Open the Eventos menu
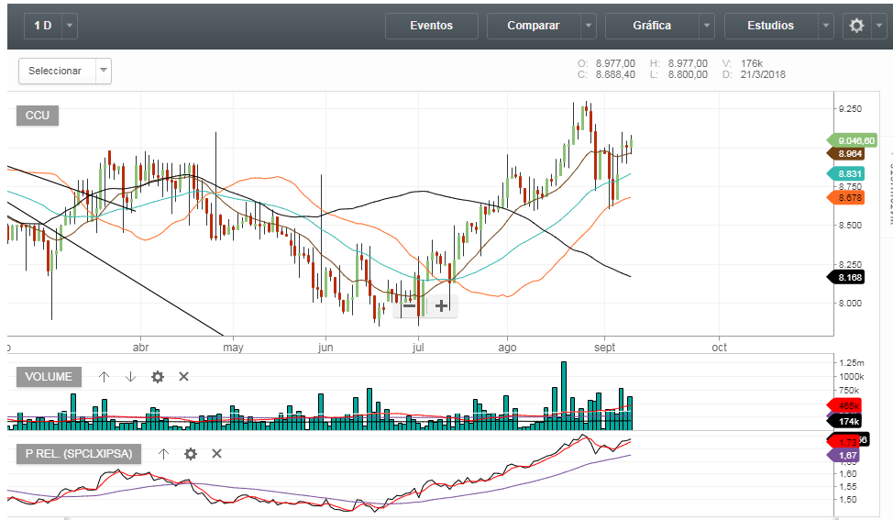 pyautogui.click(x=431, y=26)
